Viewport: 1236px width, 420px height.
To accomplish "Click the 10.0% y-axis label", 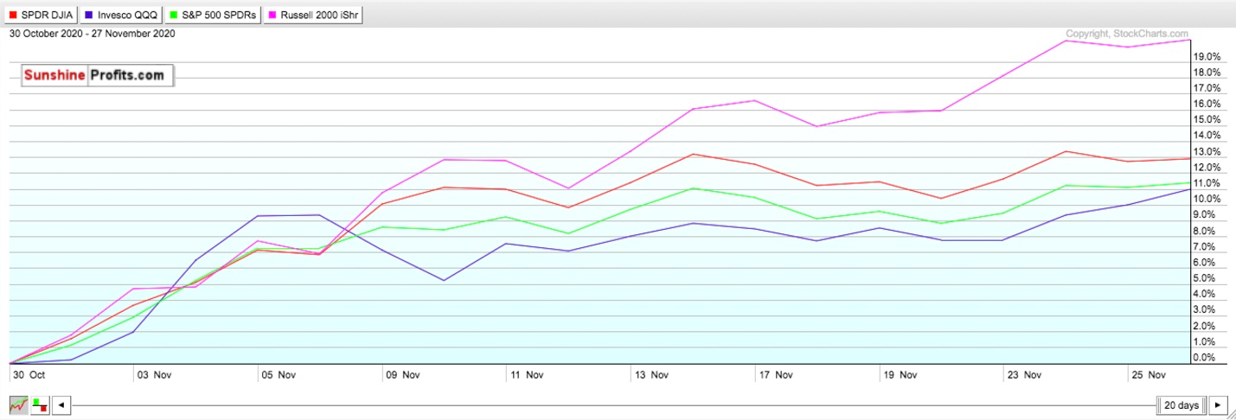I will coord(1207,199).
